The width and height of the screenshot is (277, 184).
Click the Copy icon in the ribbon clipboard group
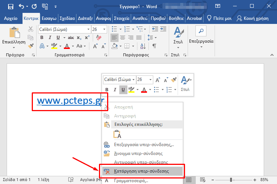[30, 37]
